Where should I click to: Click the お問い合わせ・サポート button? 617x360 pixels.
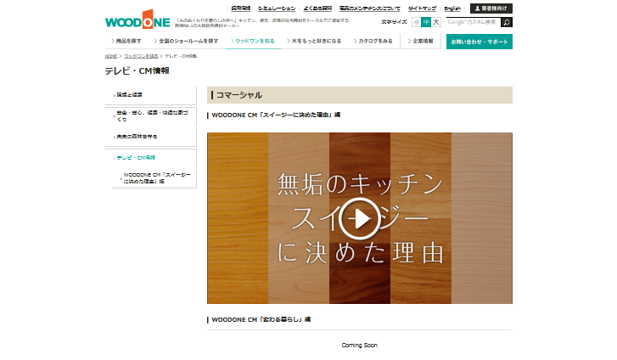[x=480, y=42]
